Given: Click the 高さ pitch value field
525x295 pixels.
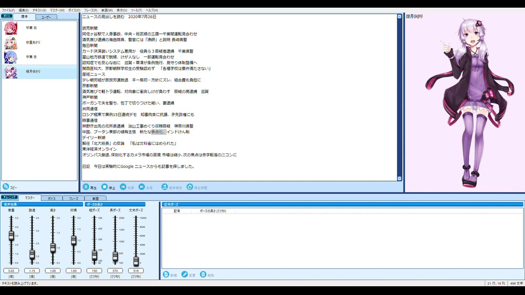Looking at the screenshot, I should click(52, 270).
